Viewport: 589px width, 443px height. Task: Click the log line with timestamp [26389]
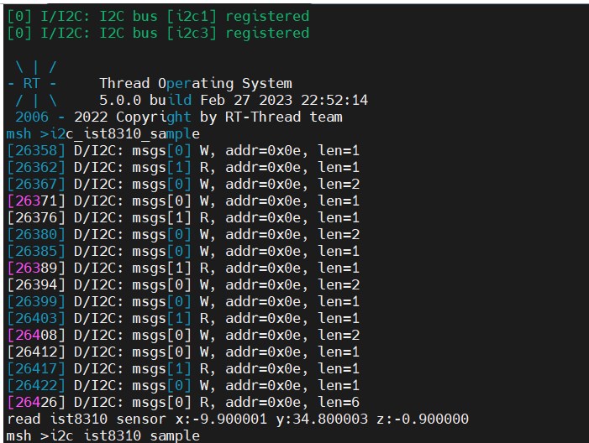coord(183,268)
